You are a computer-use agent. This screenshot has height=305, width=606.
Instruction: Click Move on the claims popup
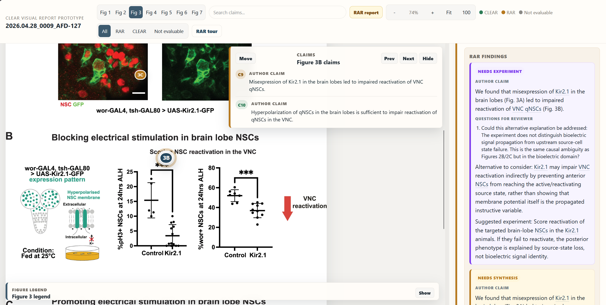point(246,59)
